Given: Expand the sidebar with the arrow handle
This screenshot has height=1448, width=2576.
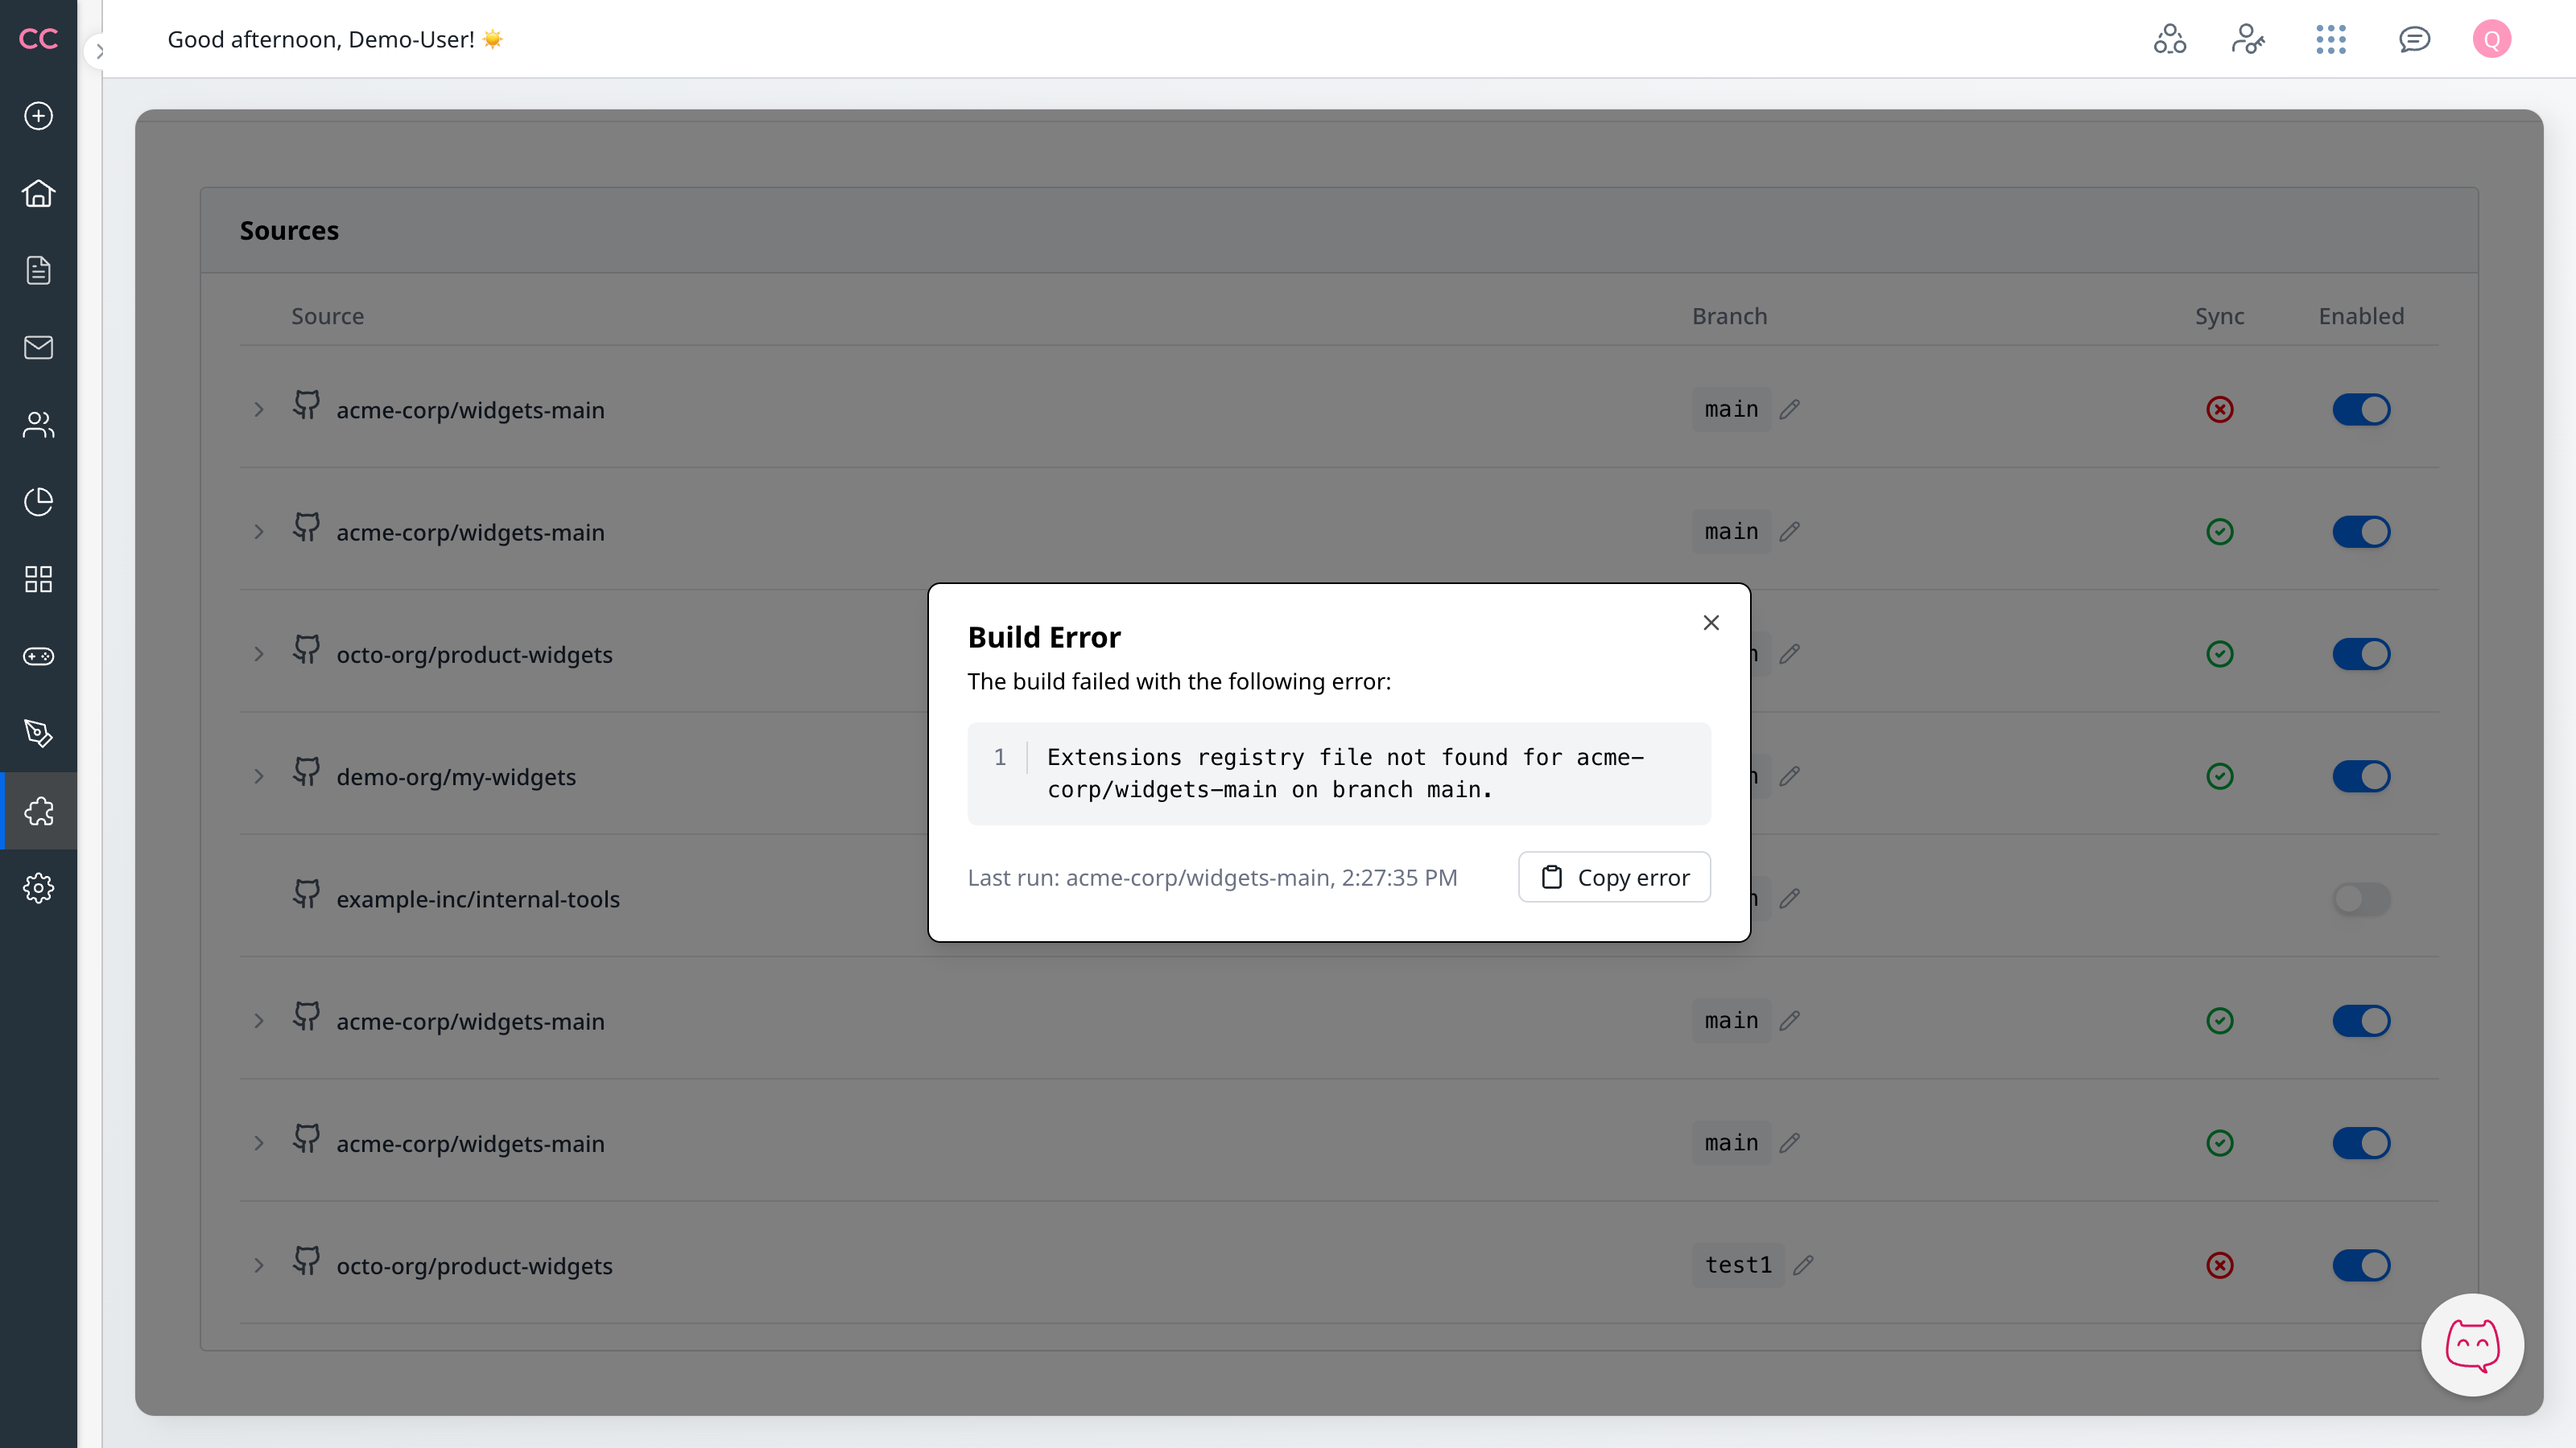Looking at the screenshot, I should pos(99,51).
